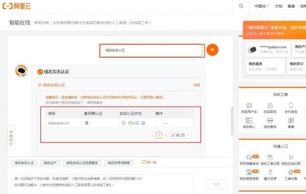The image size is (306, 194).
Task: Click the chat panel vertical scrollbar
Action: click(232, 120)
